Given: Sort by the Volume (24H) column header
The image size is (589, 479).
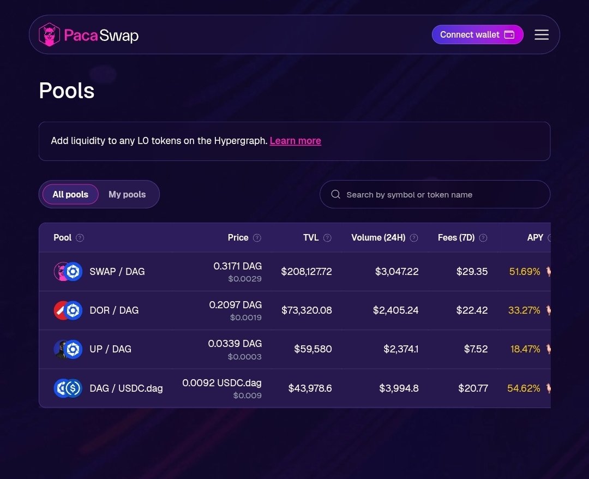Looking at the screenshot, I should [378, 237].
